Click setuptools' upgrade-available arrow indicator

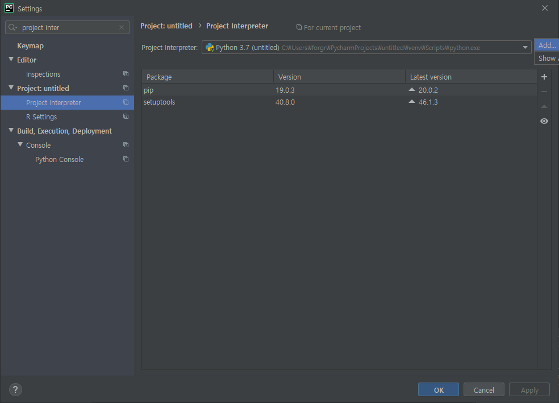[x=412, y=102]
